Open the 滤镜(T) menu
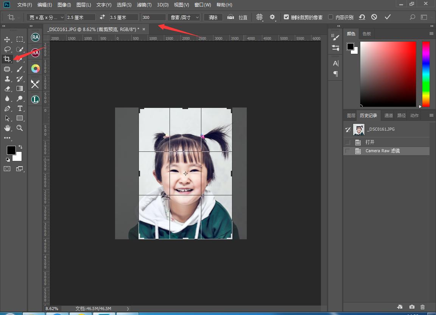The width and height of the screenshot is (436, 315). (x=144, y=5)
